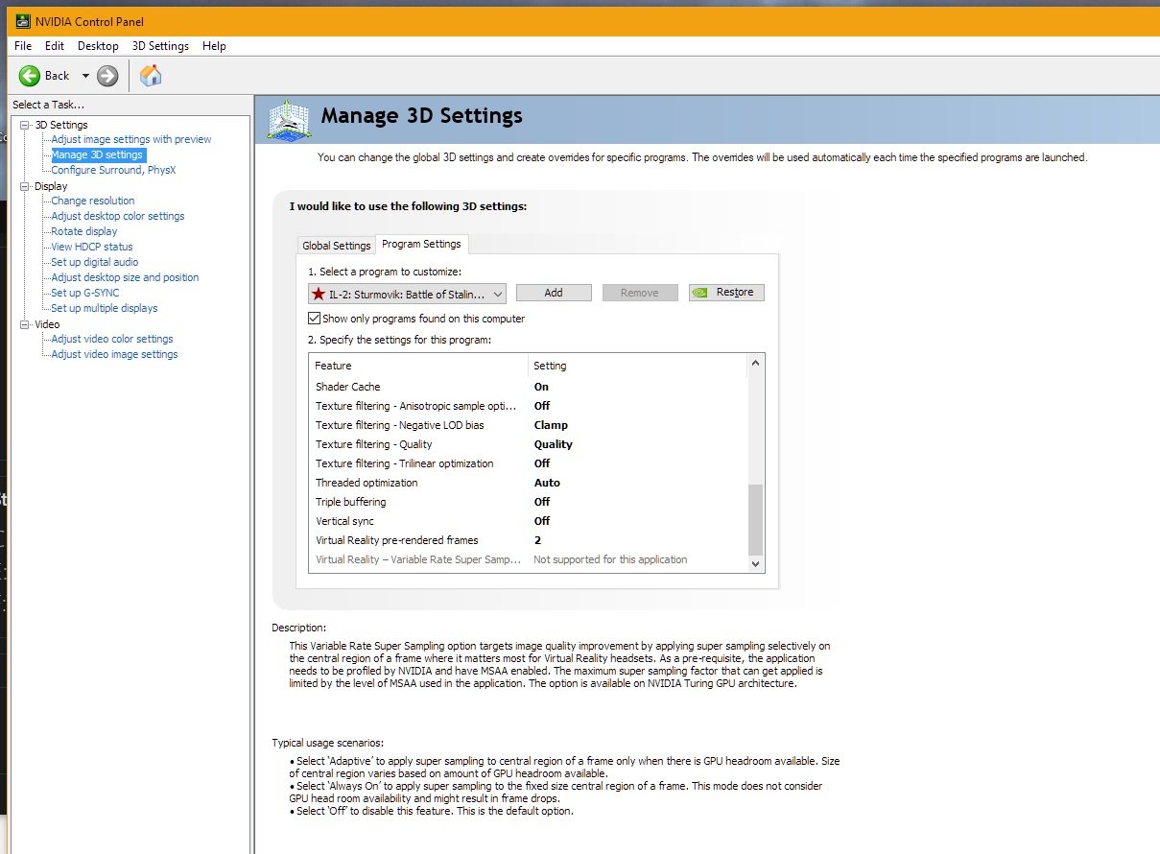This screenshot has height=854, width=1160.
Task: Click the Restore button
Action: (726, 293)
